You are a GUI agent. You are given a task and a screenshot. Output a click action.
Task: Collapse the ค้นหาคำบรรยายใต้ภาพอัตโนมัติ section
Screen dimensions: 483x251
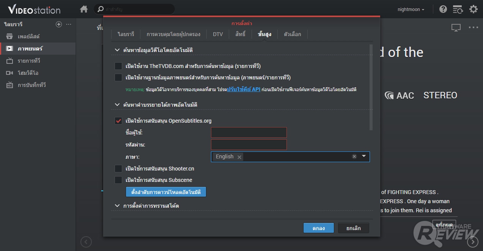tap(117, 105)
